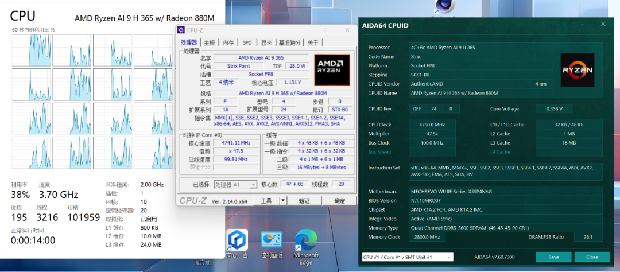The image size is (620, 272).
Task: Open the SPD tab in CPU-Z
Action: pos(247,43)
